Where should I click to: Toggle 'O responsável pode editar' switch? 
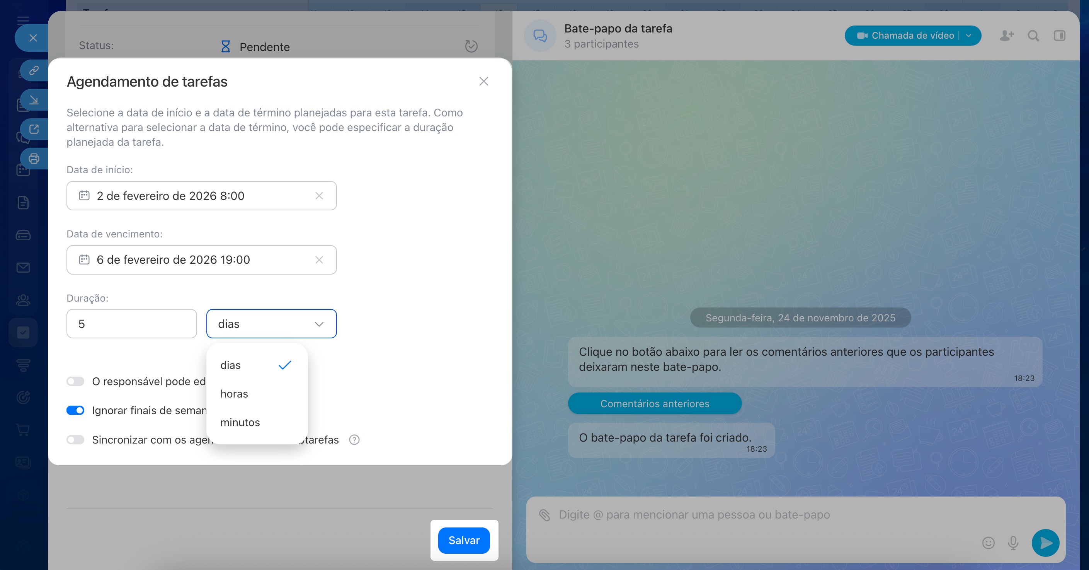(x=75, y=381)
